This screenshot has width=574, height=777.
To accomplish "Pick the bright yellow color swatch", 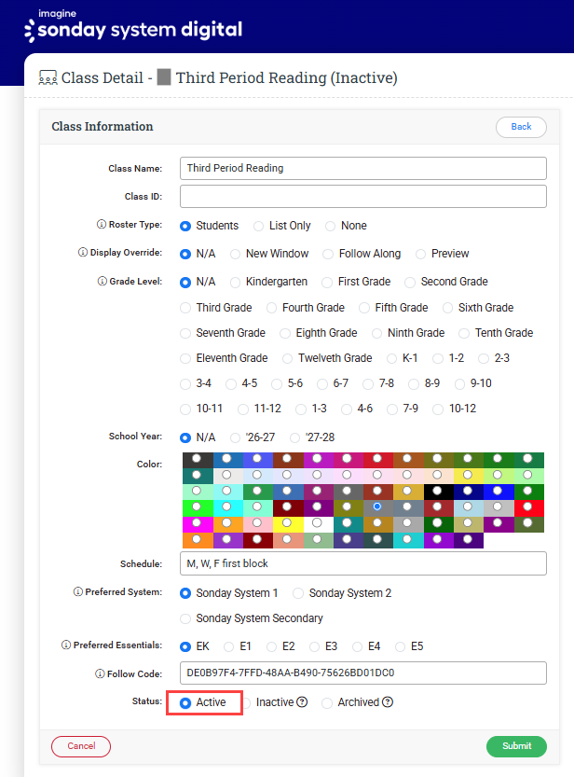I will point(286,524).
